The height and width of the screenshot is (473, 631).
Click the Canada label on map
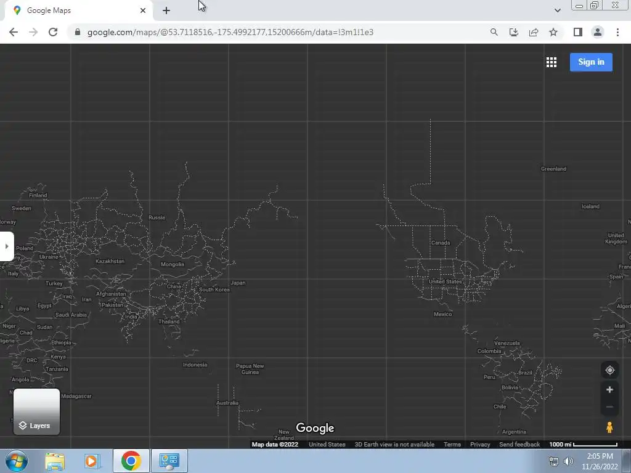[440, 243]
